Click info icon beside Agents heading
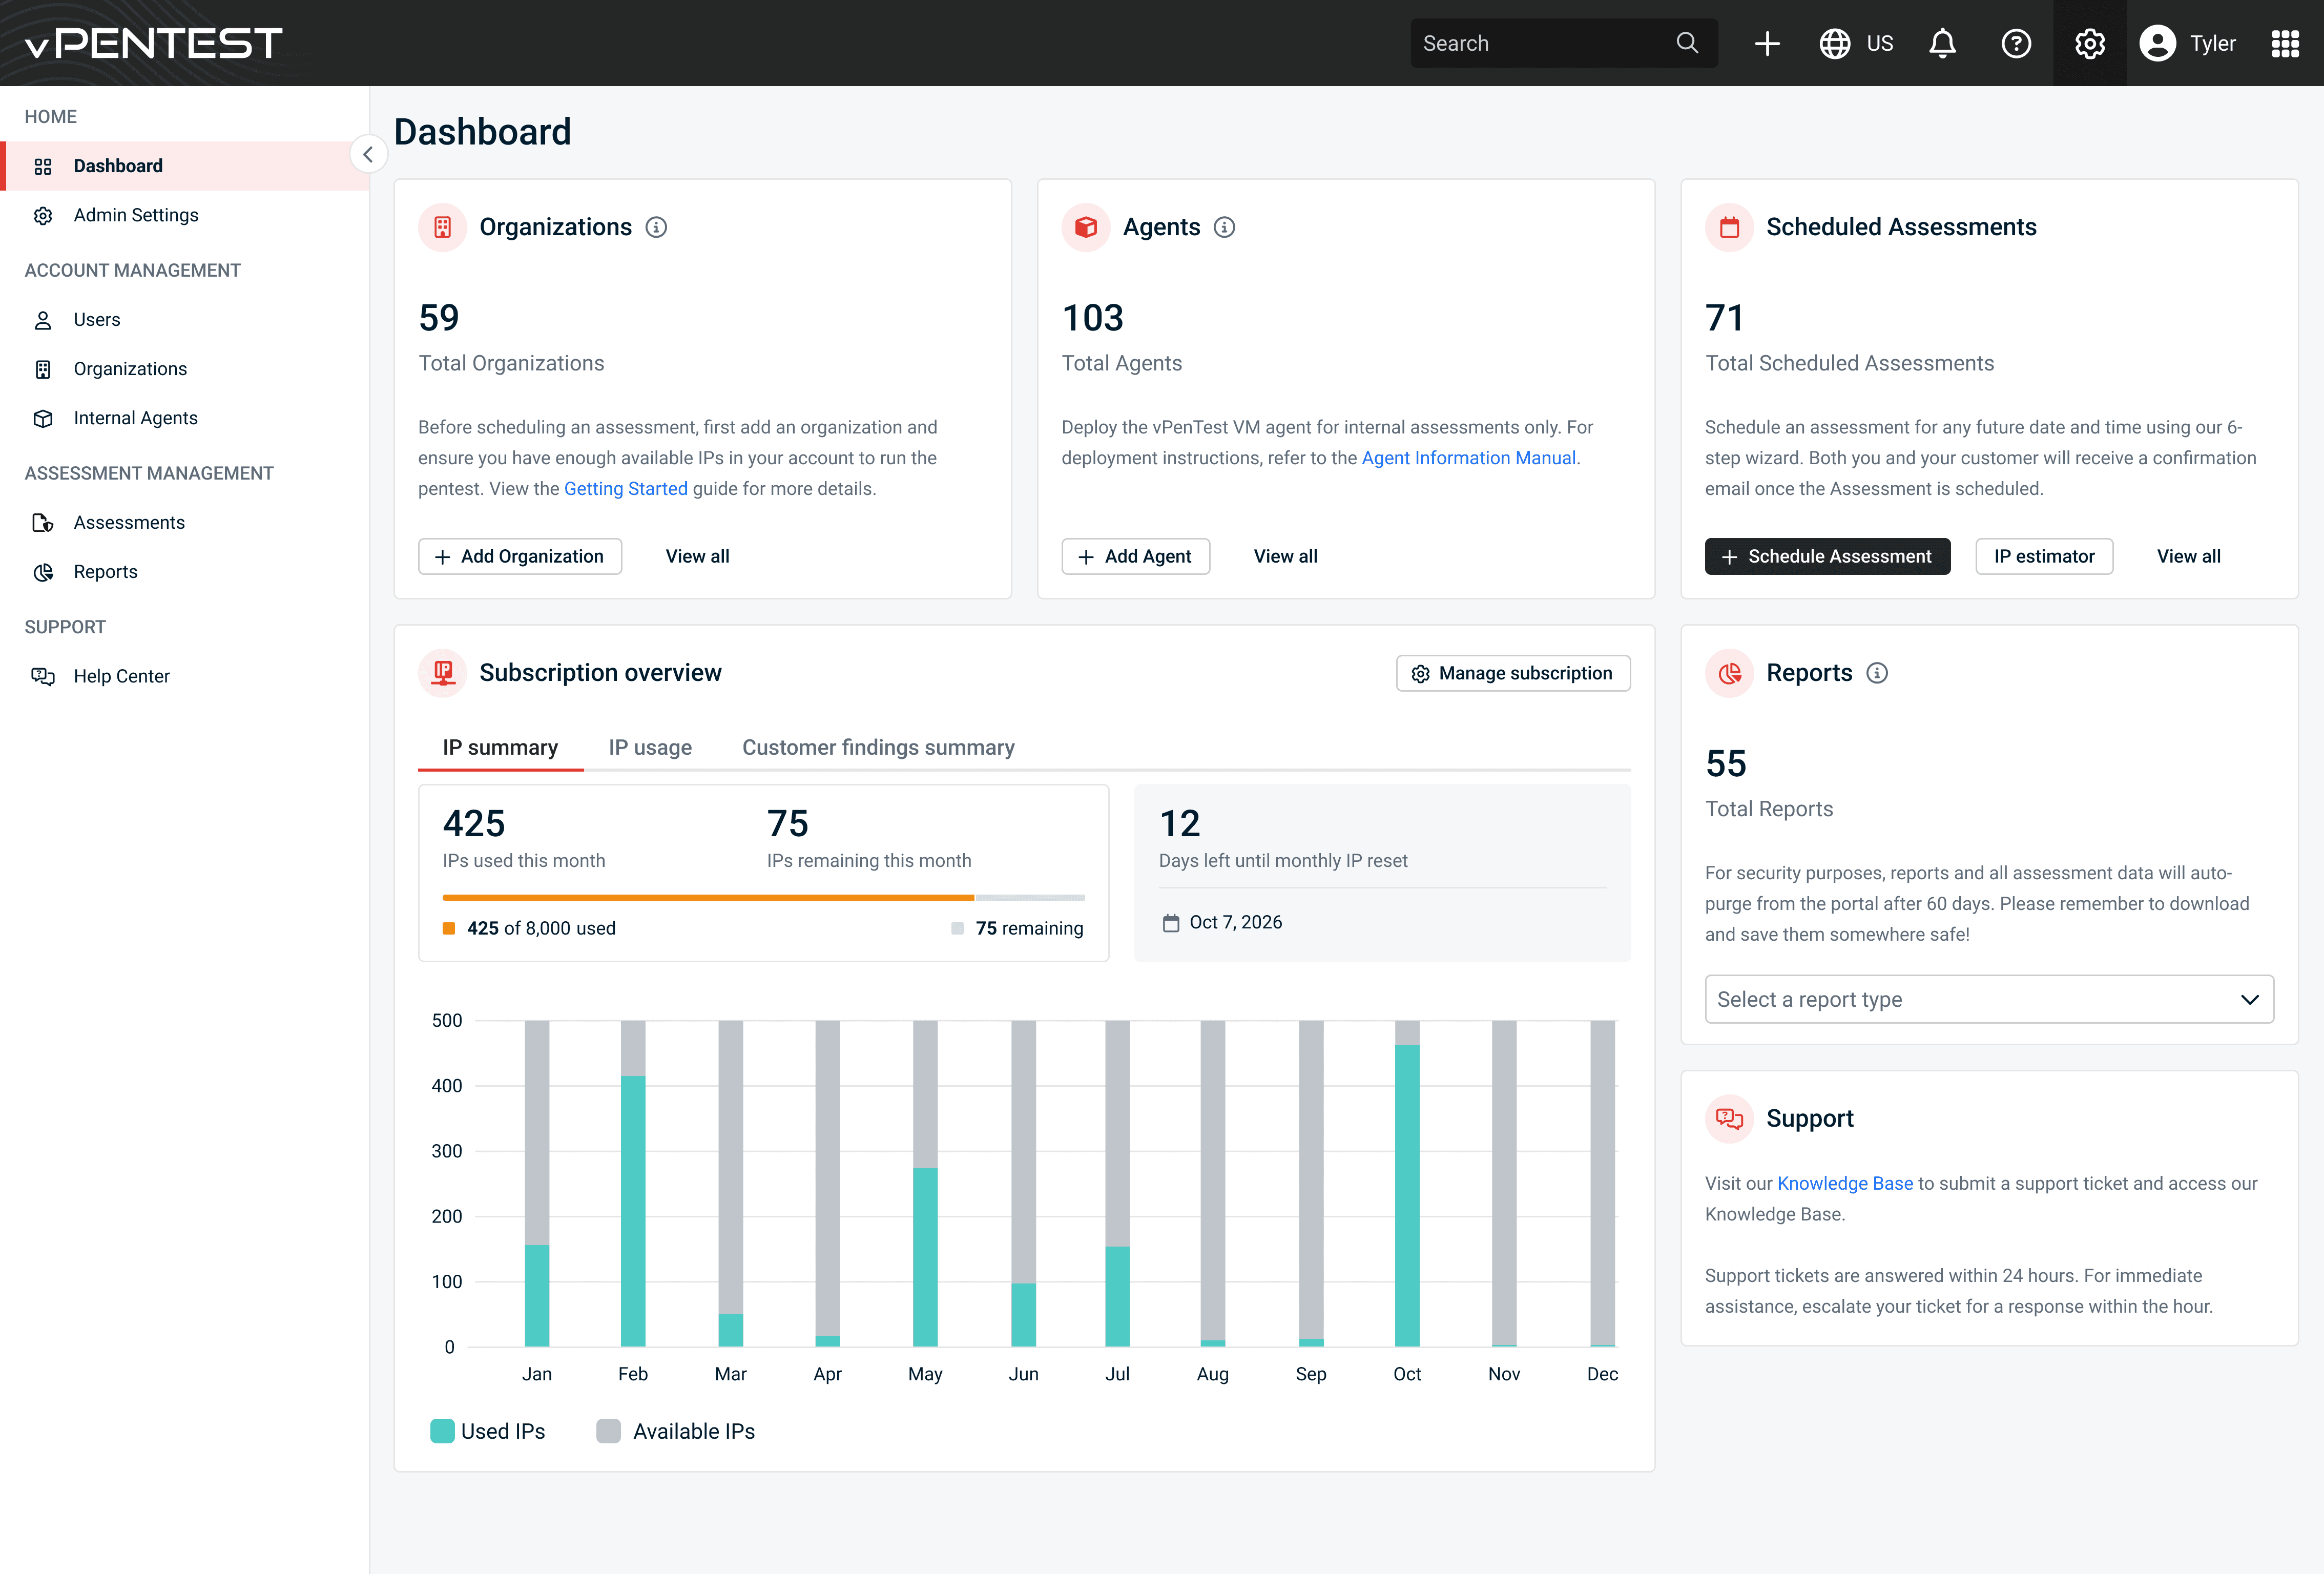This screenshot has height=1574, width=2324. pos(1224,227)
